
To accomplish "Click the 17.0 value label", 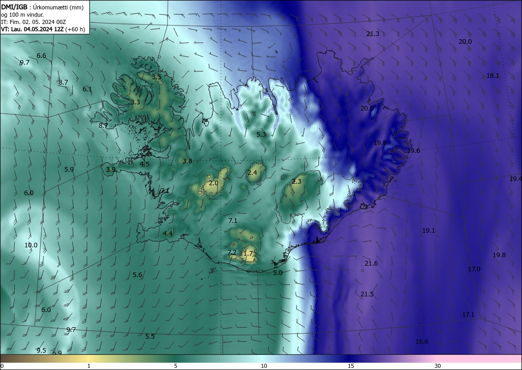I will point(474,269).
